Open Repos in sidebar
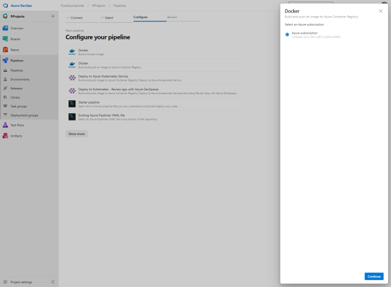This screenshot has height=287, width=391. tap(15, 50)
